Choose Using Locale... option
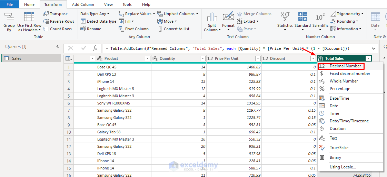 350,167
